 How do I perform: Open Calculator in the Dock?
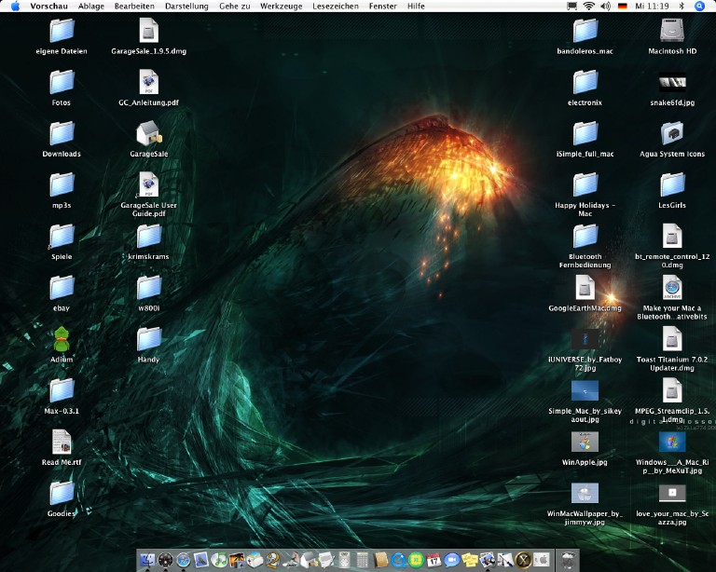point(362,560)
